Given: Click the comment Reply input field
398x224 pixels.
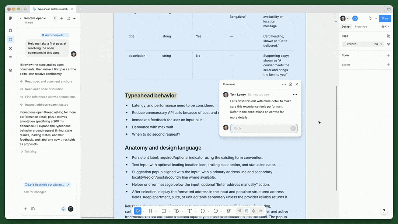Looking at the screenshot, I should [264, 128].
